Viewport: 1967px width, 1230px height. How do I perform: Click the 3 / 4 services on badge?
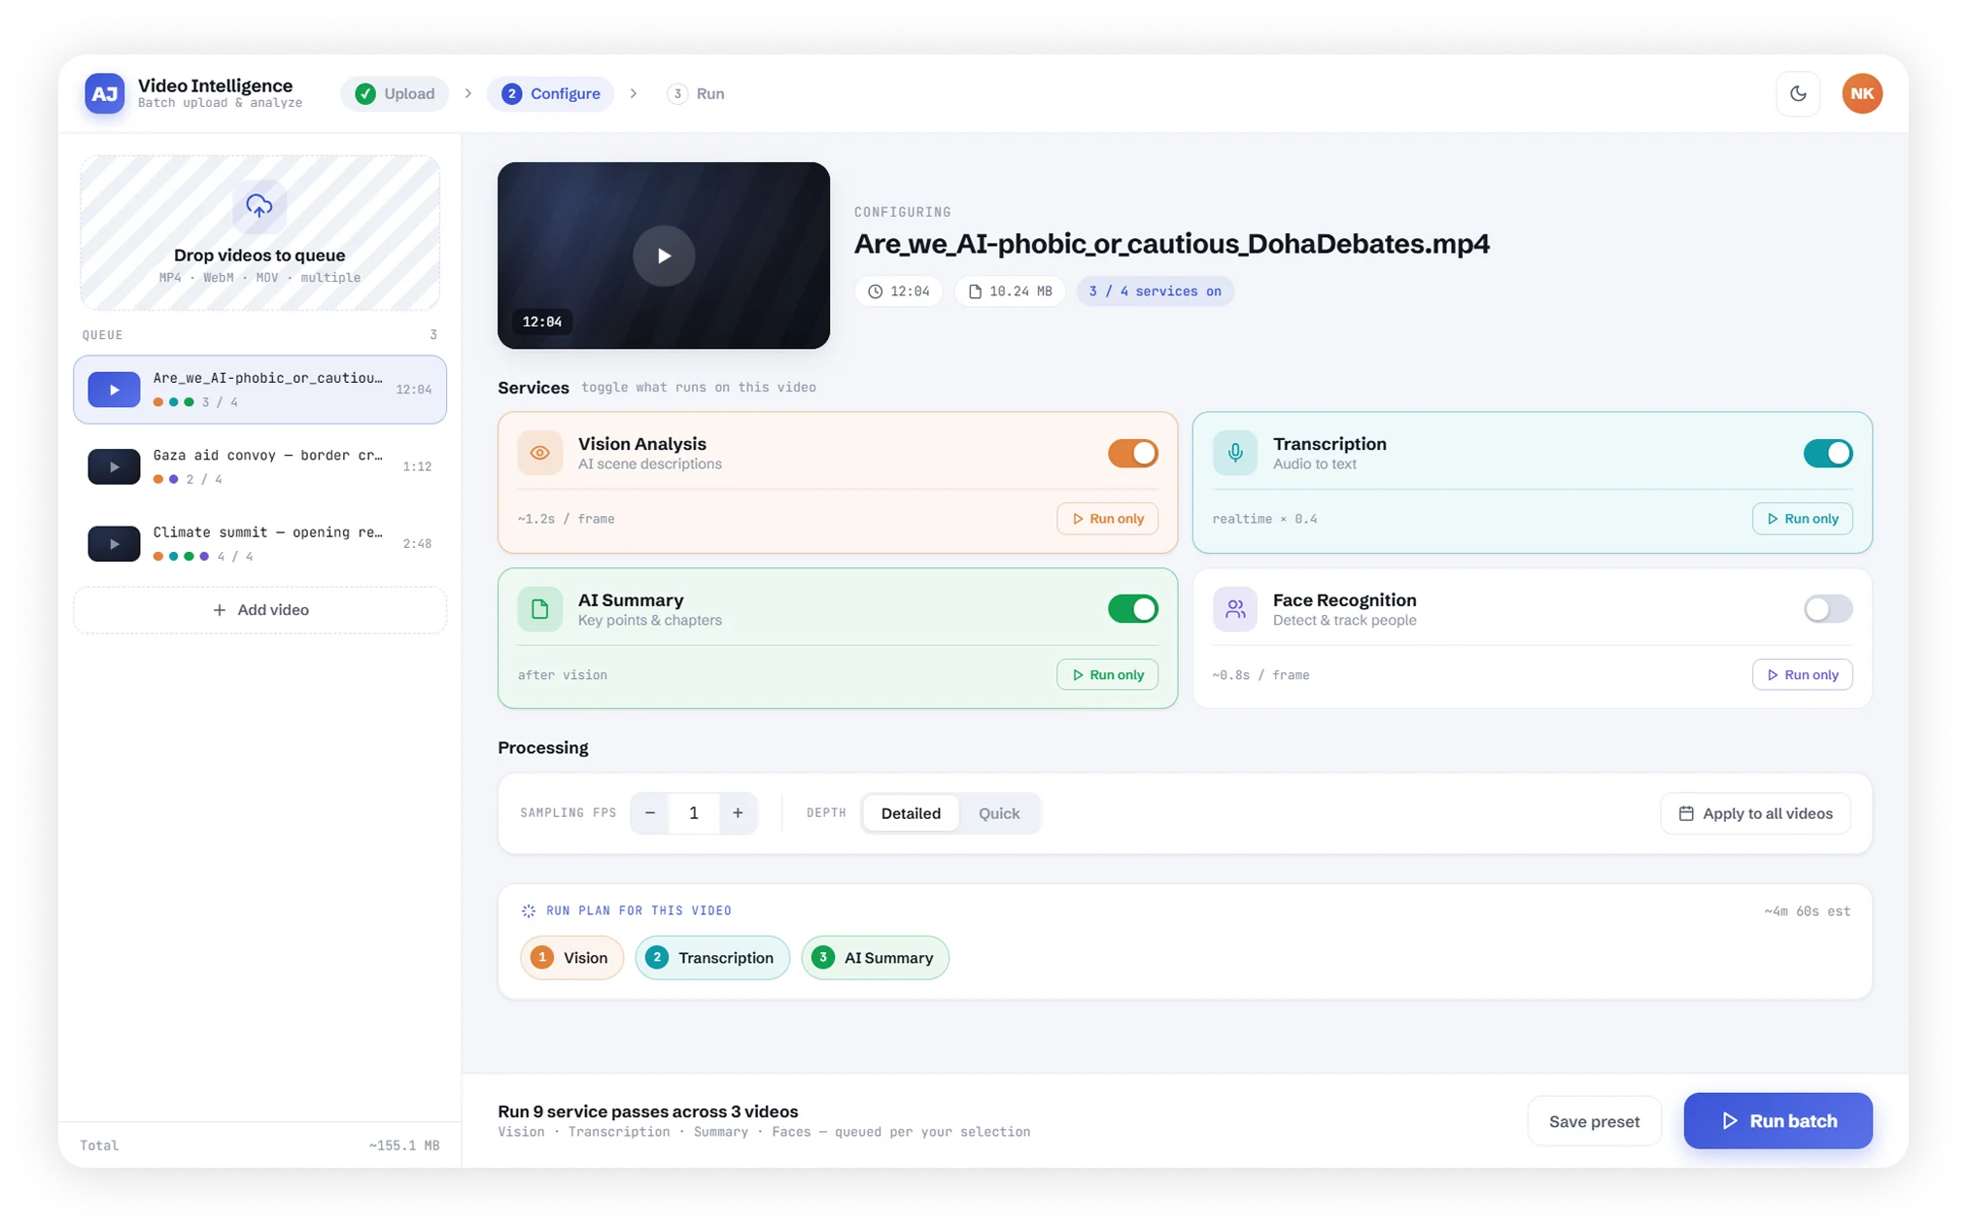[1155, 291]
